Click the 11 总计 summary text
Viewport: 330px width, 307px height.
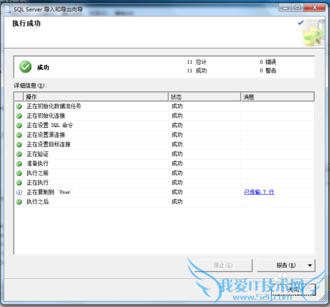pyautogui.click(x=197, y=62)
